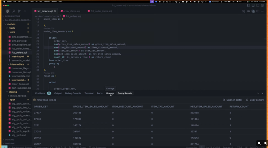Toggle the bottom panel layout icon
The height and width of the screenshot is (148, 268).
point(253,6)
